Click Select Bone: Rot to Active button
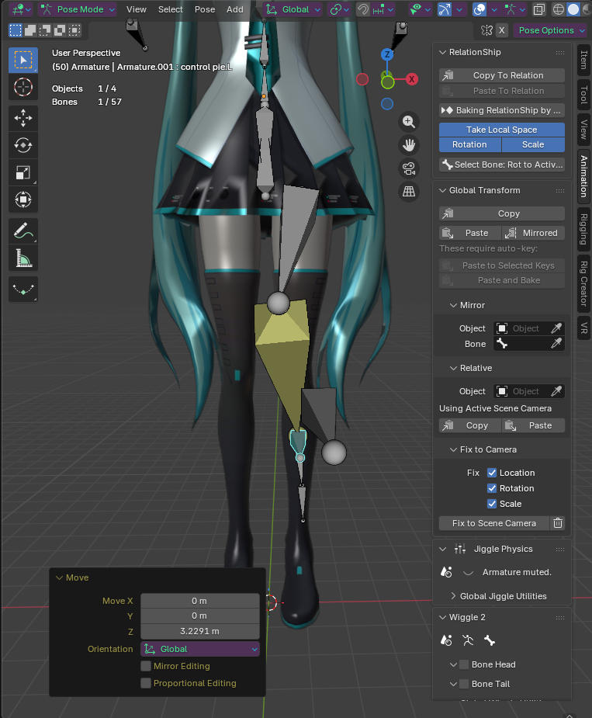The image size is (592, 718). tap(502, 165)
